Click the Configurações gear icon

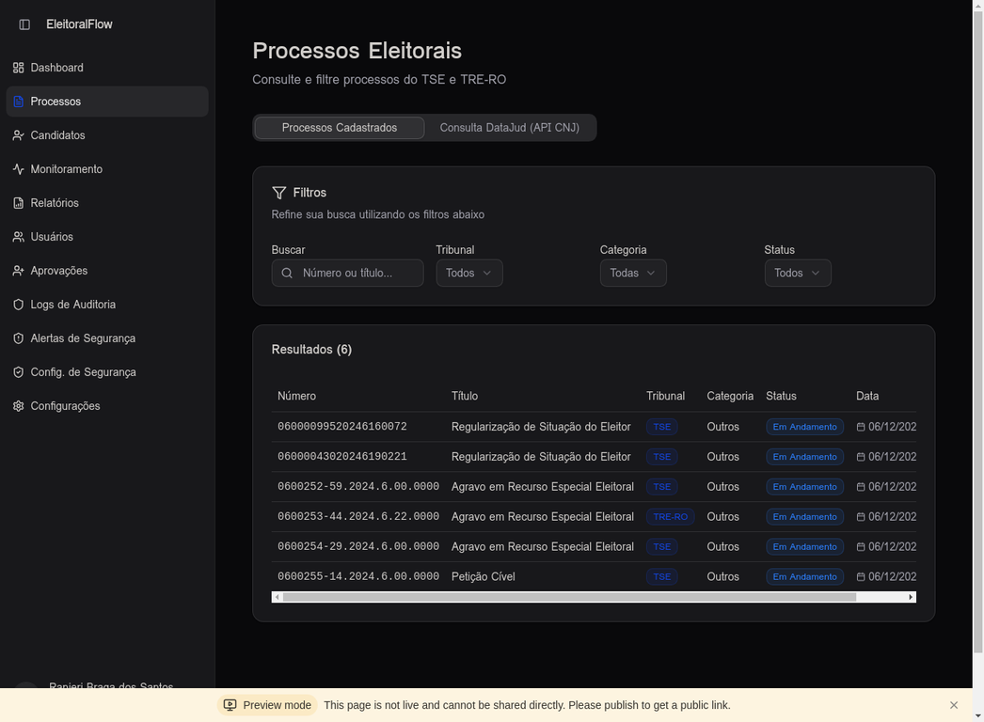pos(18,406)
